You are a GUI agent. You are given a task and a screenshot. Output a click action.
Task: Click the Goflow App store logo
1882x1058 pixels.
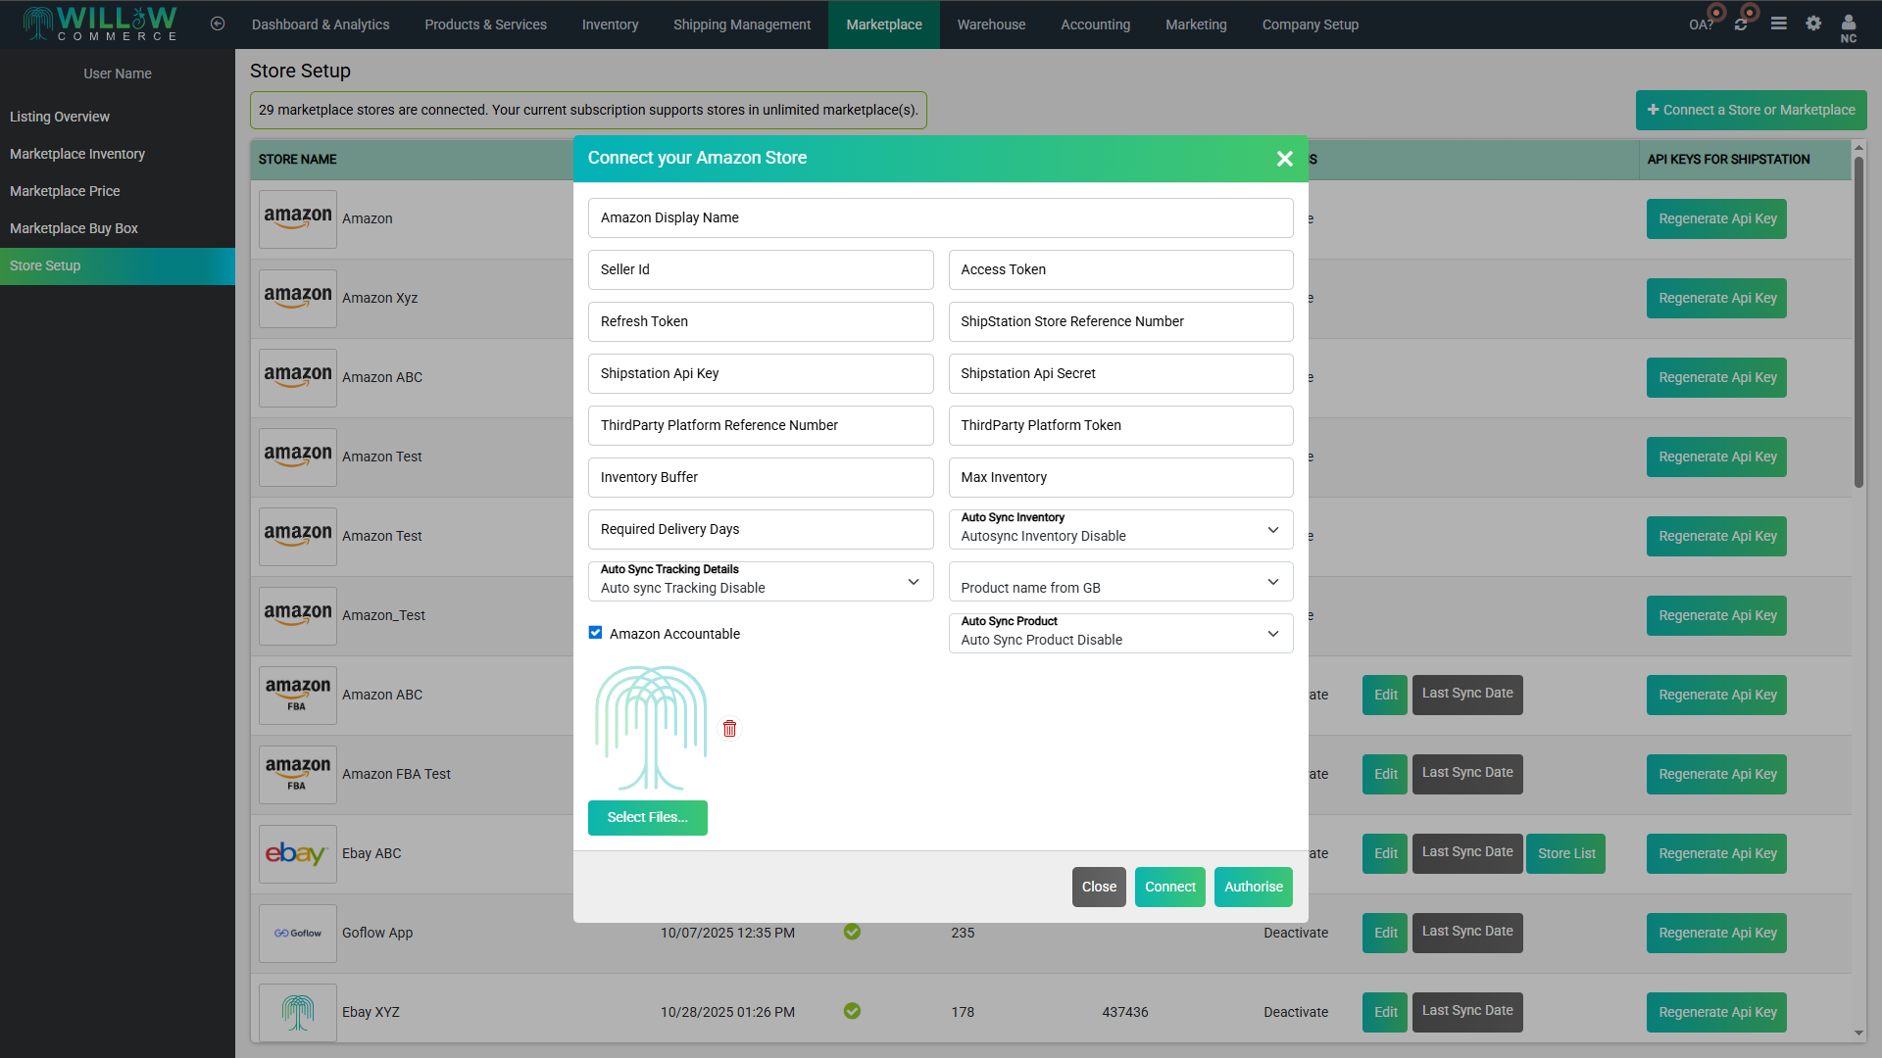pyautogui.click(x=297, y=933)
